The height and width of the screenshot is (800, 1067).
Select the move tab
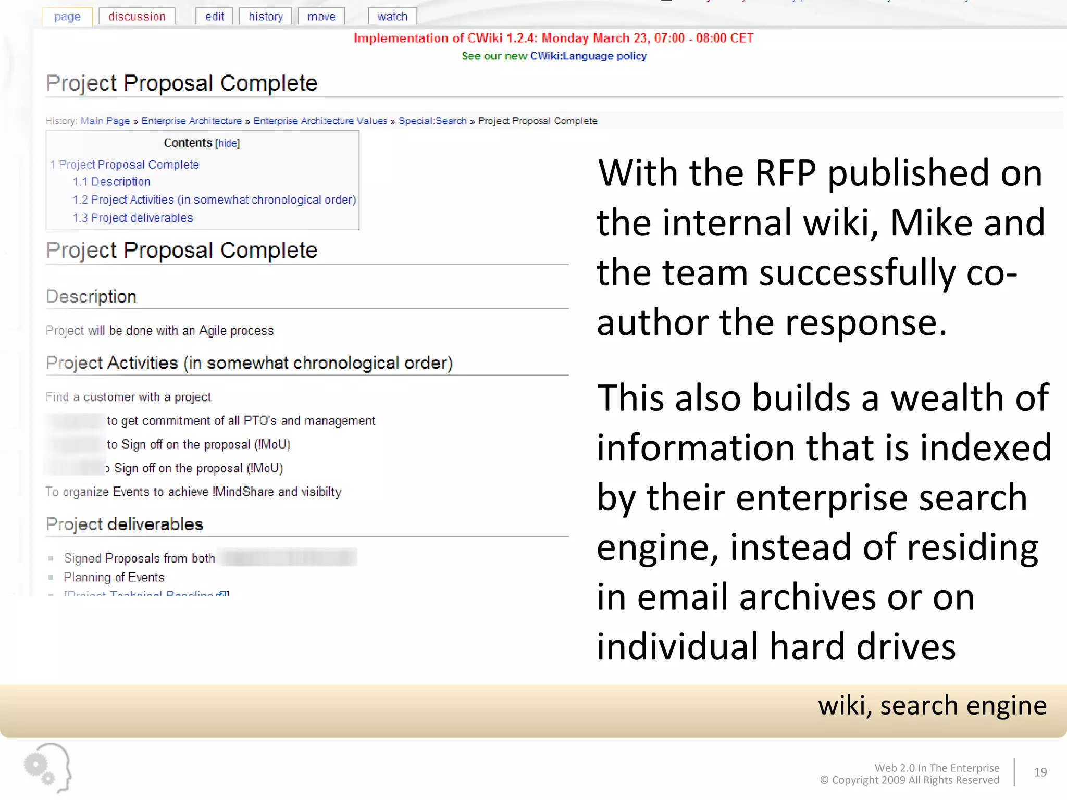tap(321, 17)
